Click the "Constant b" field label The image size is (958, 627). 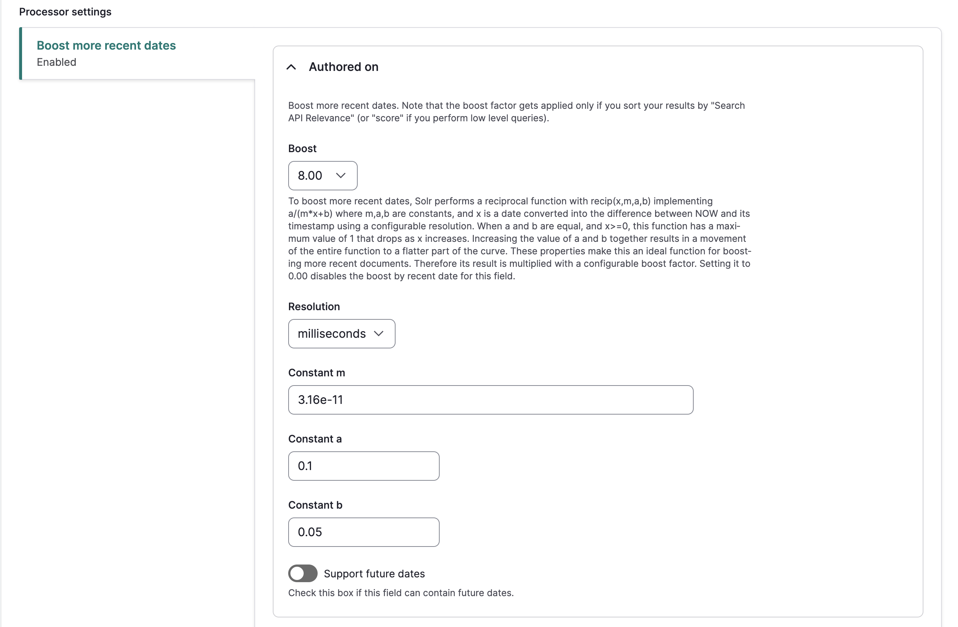pyautogui.click(x=315, y=505)
